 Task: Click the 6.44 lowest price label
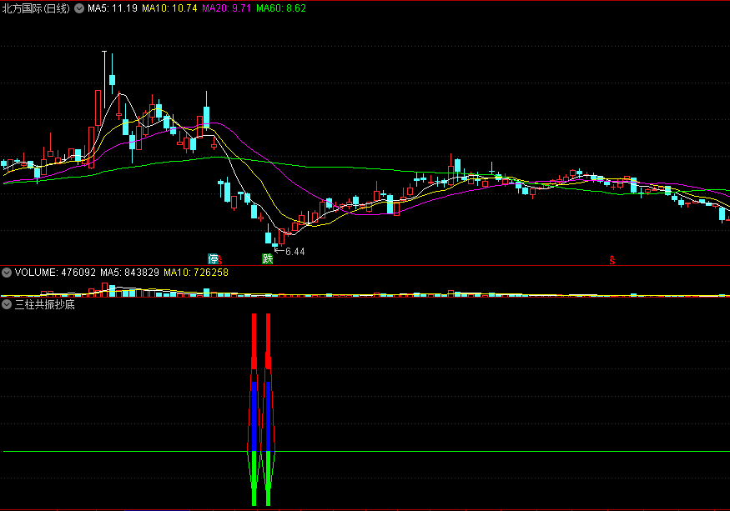click(x=295, y=252)
